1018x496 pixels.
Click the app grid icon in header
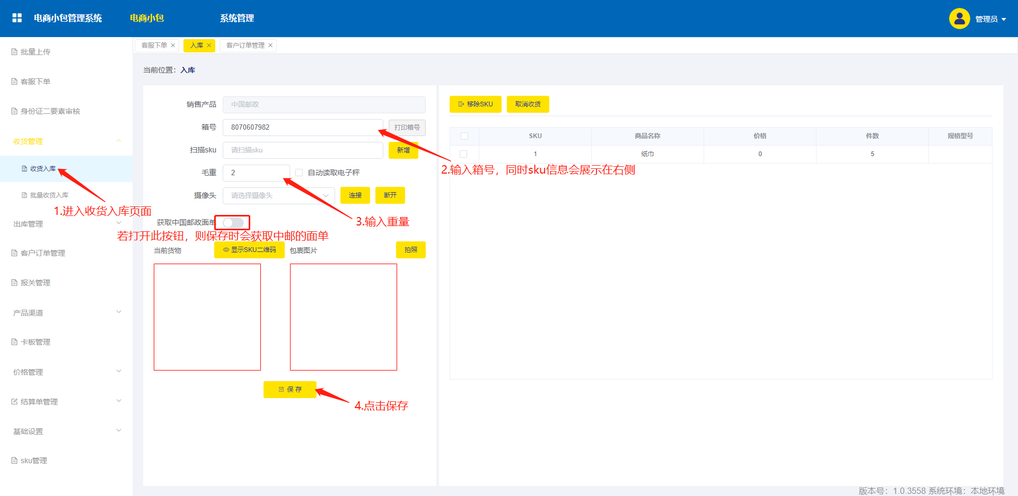tap(17, 18)
